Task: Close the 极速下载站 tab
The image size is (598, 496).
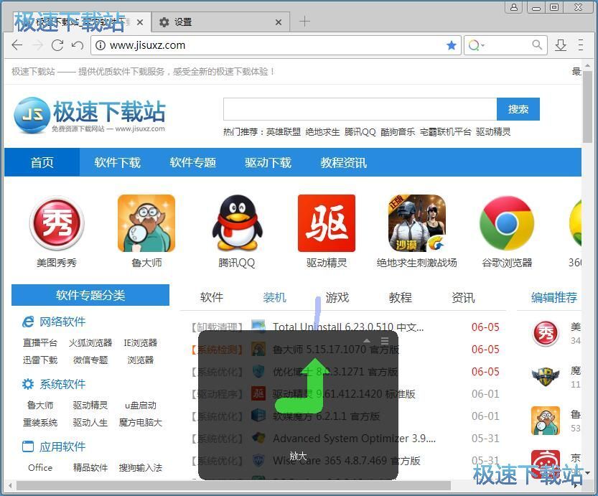Action: click(140, 22)
